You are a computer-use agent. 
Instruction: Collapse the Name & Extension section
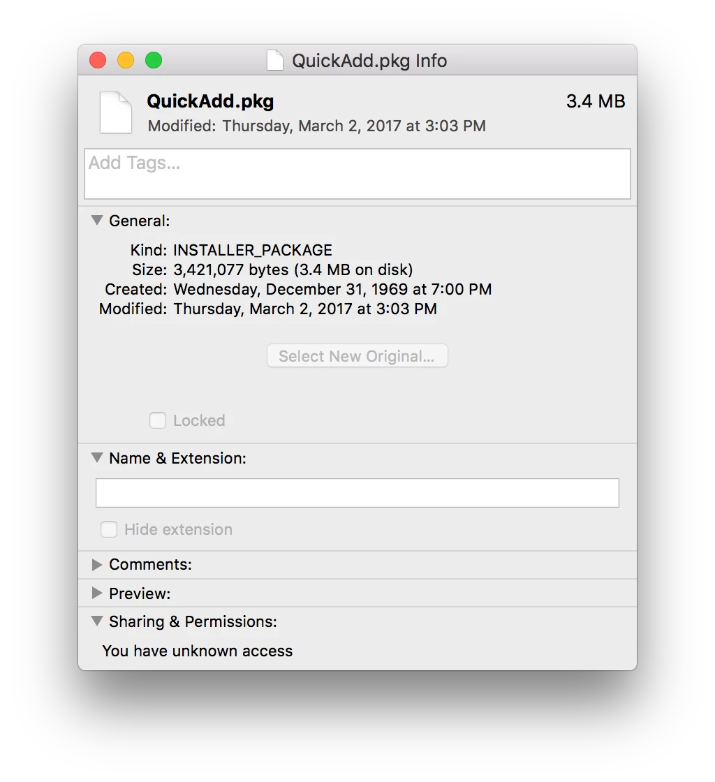(x=97, y=457)
